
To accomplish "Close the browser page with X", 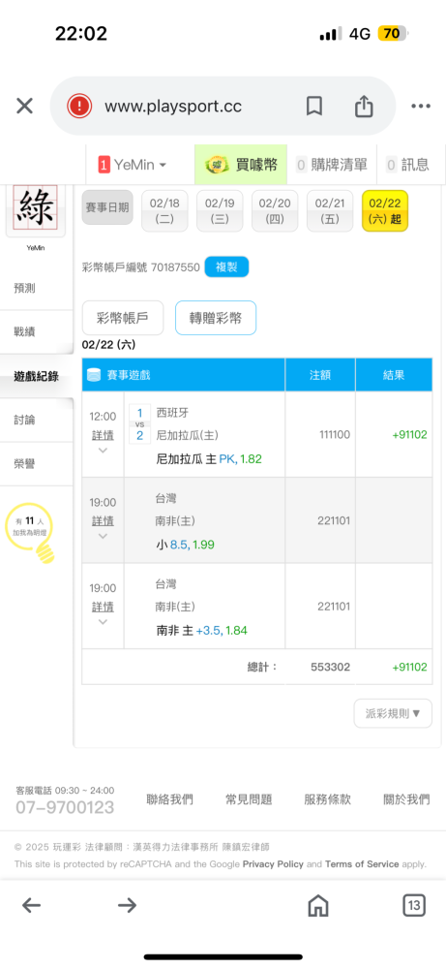I will pyautogui.click(x=24, y=107).
